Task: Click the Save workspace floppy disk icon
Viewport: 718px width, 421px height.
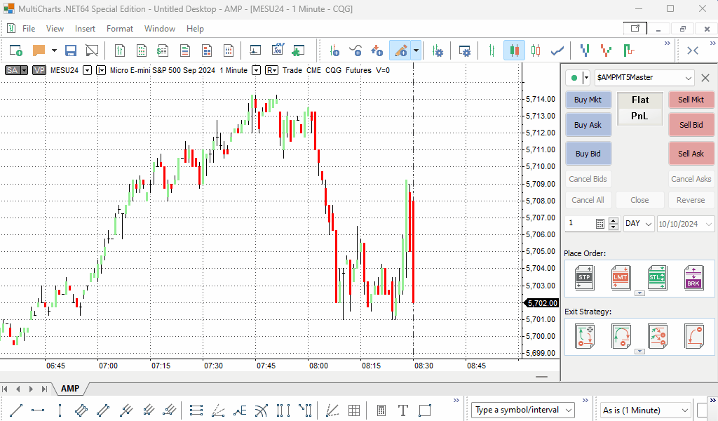Action: 71,51
